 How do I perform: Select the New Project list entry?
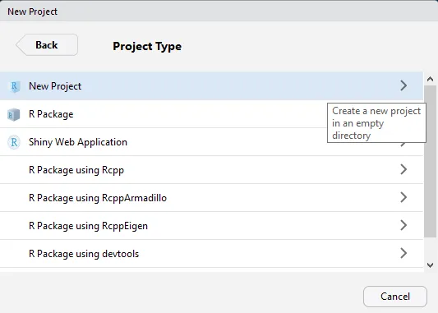click(x=211, y=86)
